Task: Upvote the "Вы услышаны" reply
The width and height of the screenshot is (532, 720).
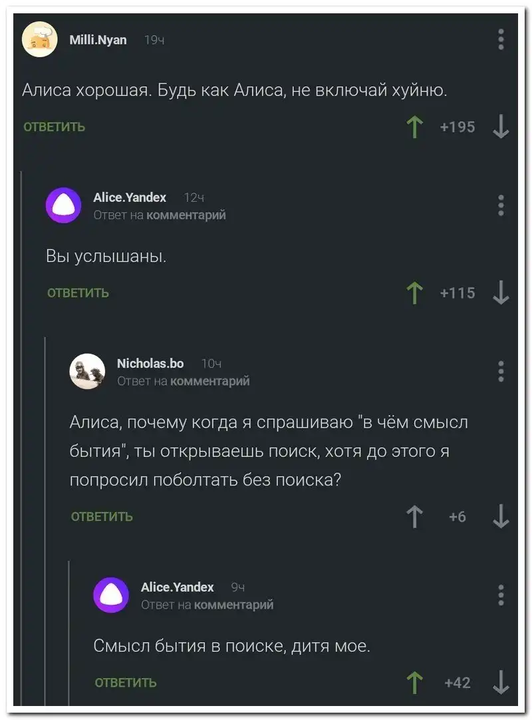Action: pos(415,292)
